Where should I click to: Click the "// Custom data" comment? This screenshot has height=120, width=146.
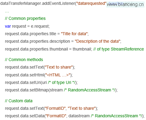pos(19,101)
